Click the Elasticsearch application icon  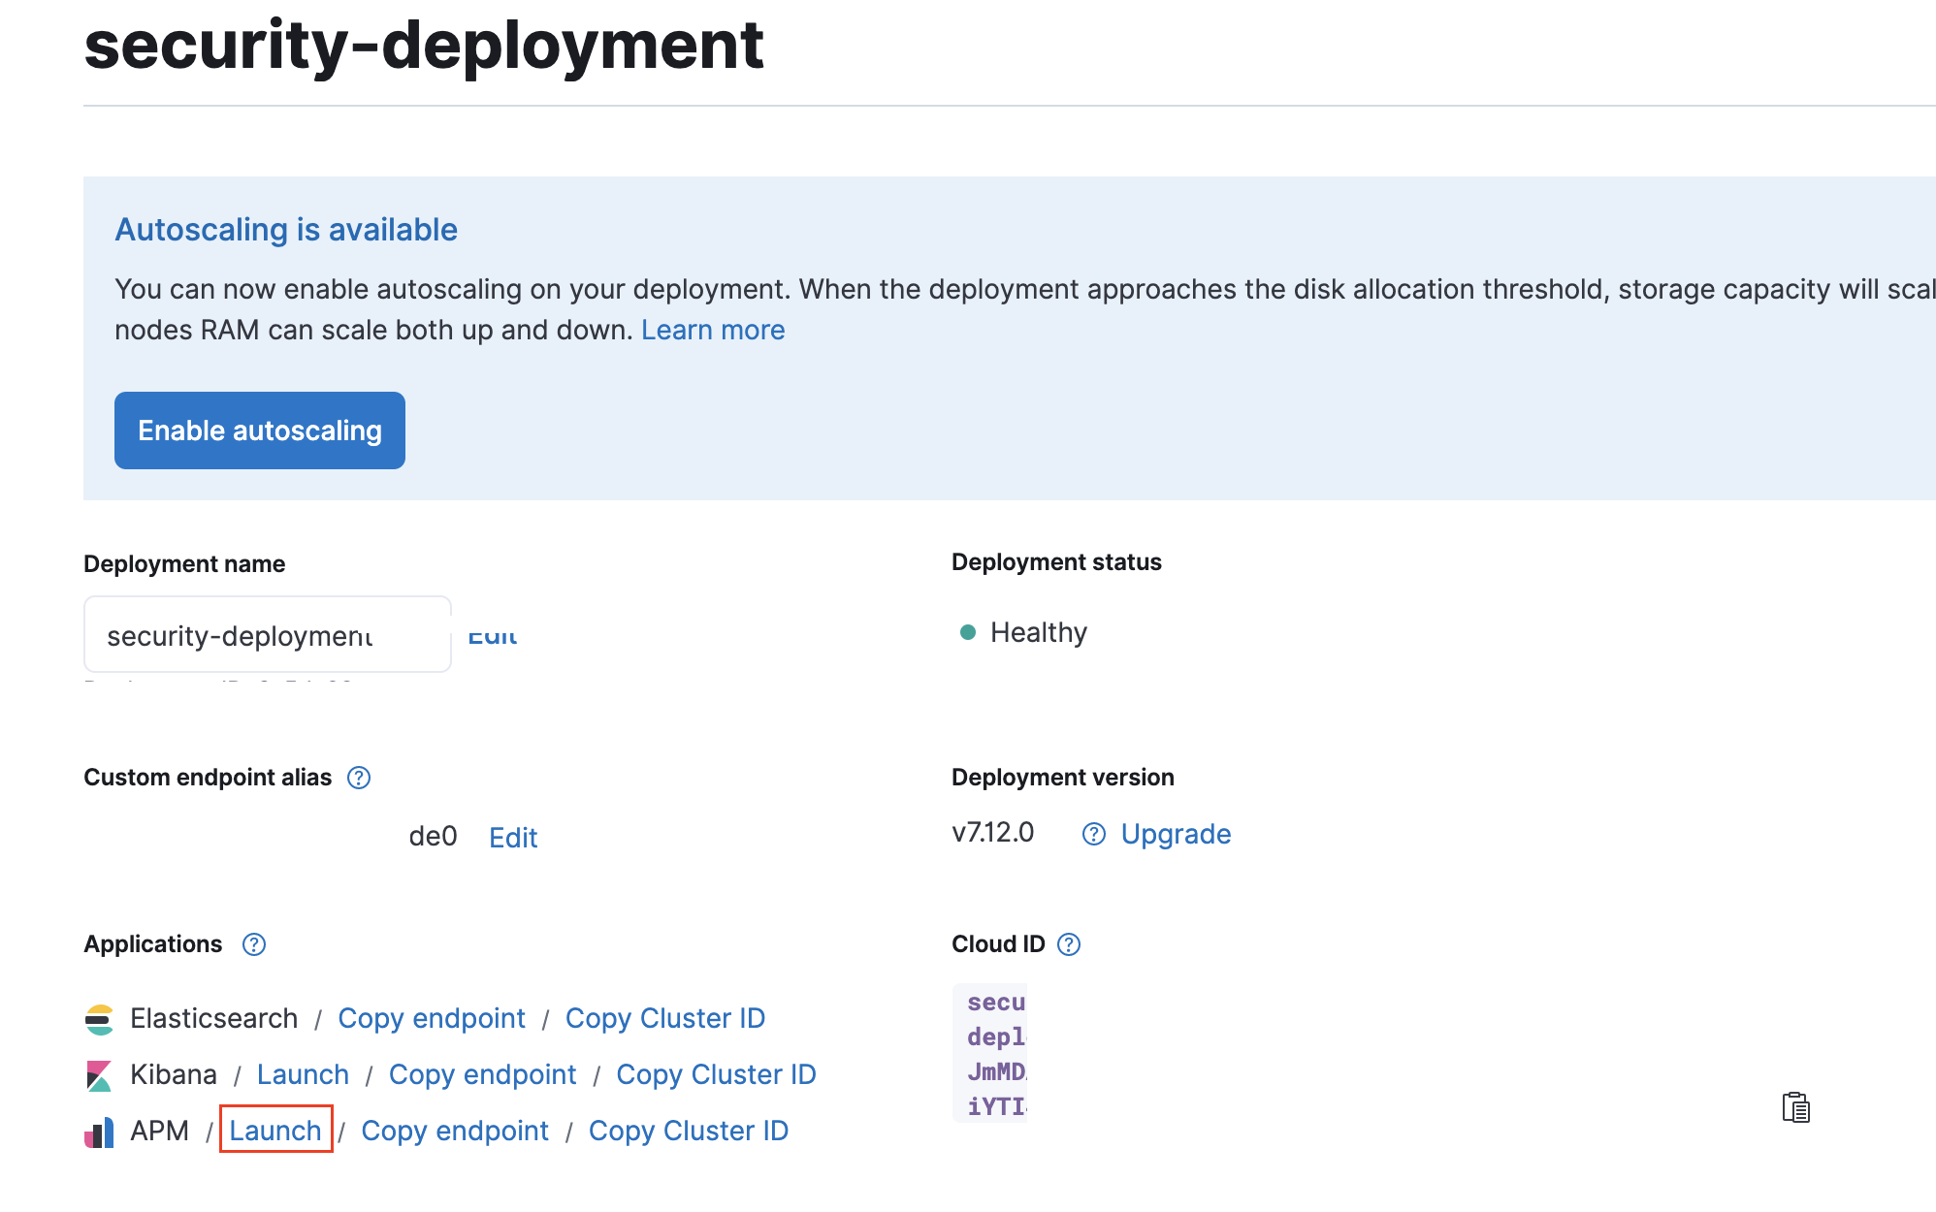pyautogui.click(x=99, y=1019)
